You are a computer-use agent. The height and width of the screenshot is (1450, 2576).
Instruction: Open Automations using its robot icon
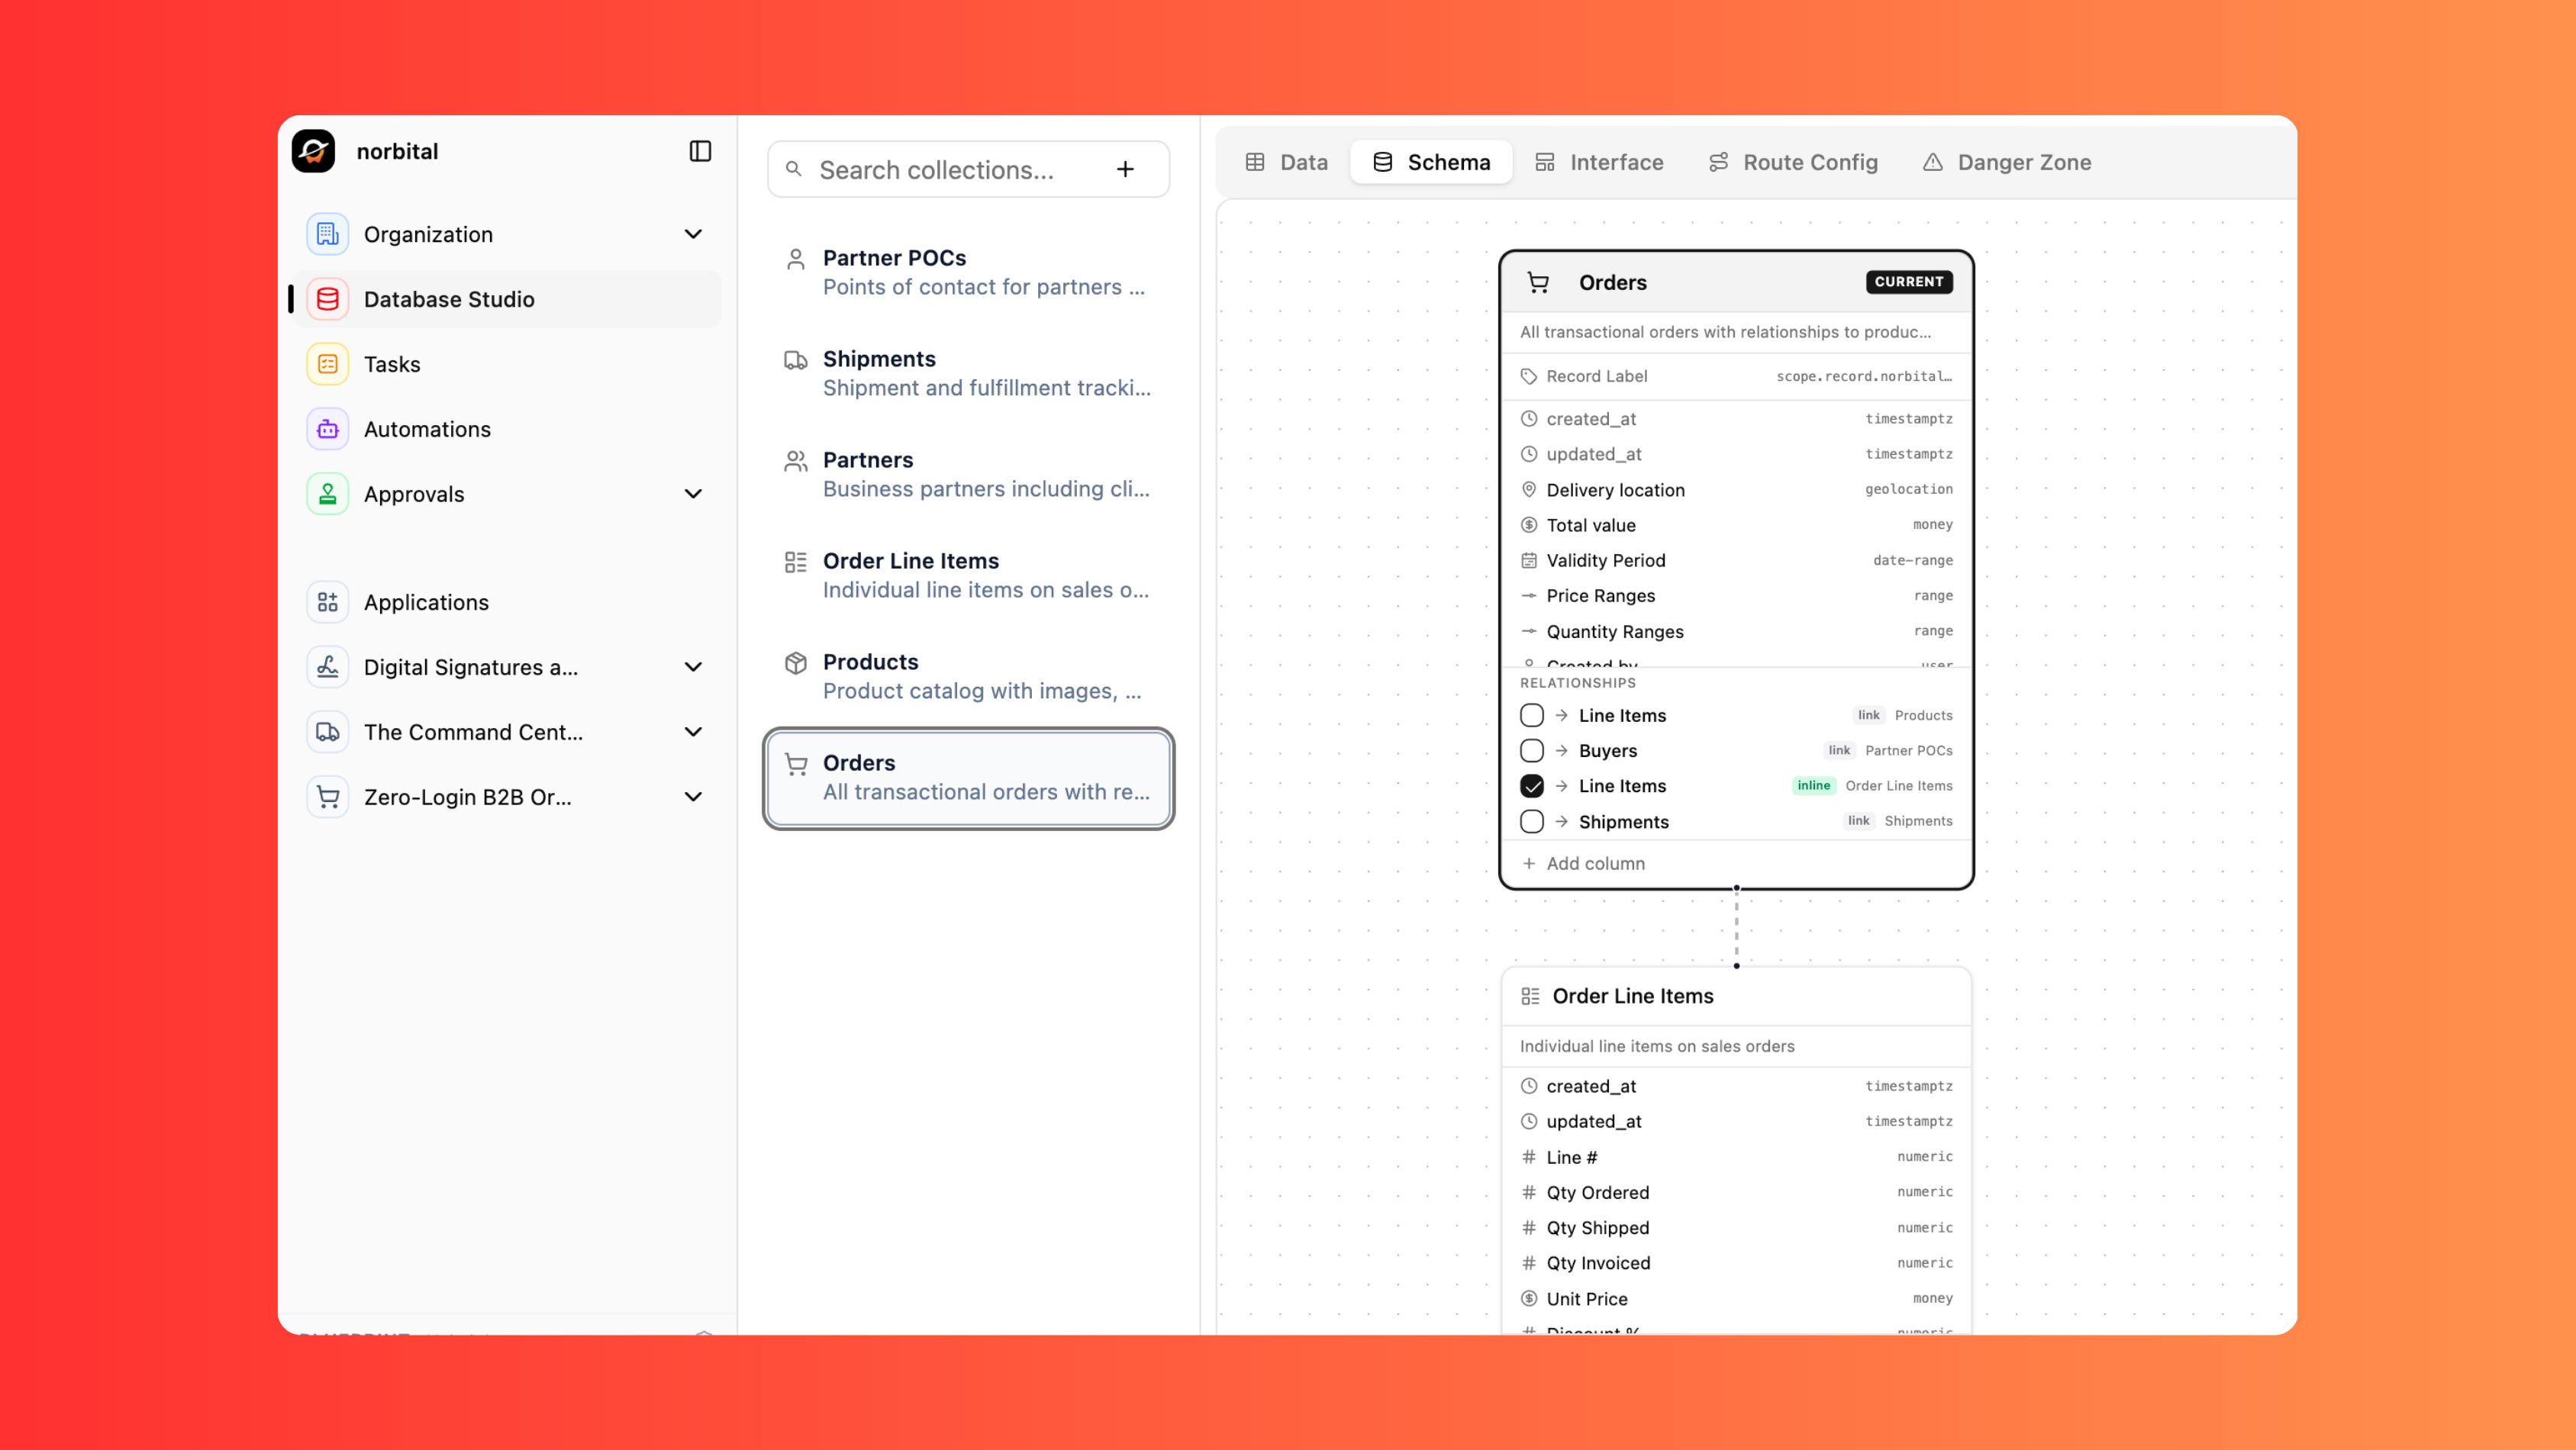tap(327, 428)
